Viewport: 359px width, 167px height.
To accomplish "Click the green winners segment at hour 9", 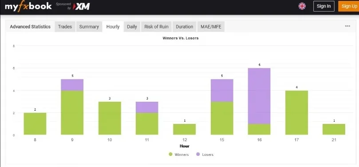I will pyautogui.click(x=72, y=112).
